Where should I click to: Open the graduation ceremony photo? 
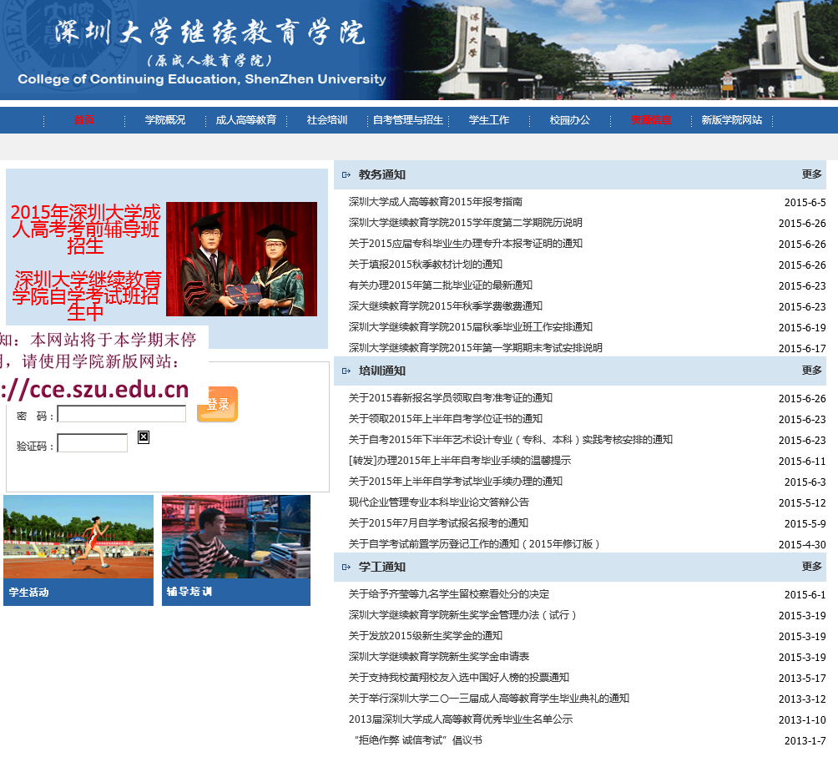(241, 260)
